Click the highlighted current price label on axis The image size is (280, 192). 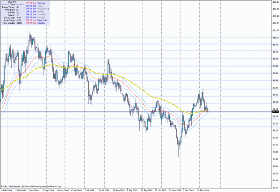click(x=276, y=111)
